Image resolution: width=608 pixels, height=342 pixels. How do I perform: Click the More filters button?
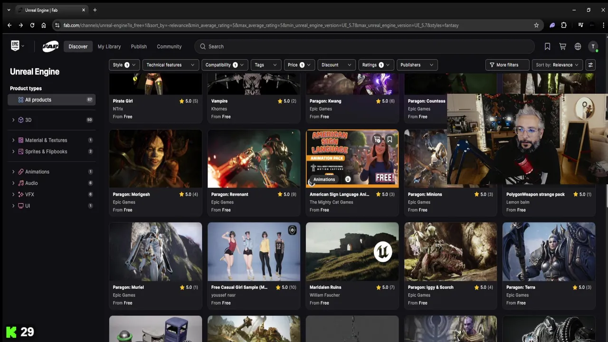(507, 65)
